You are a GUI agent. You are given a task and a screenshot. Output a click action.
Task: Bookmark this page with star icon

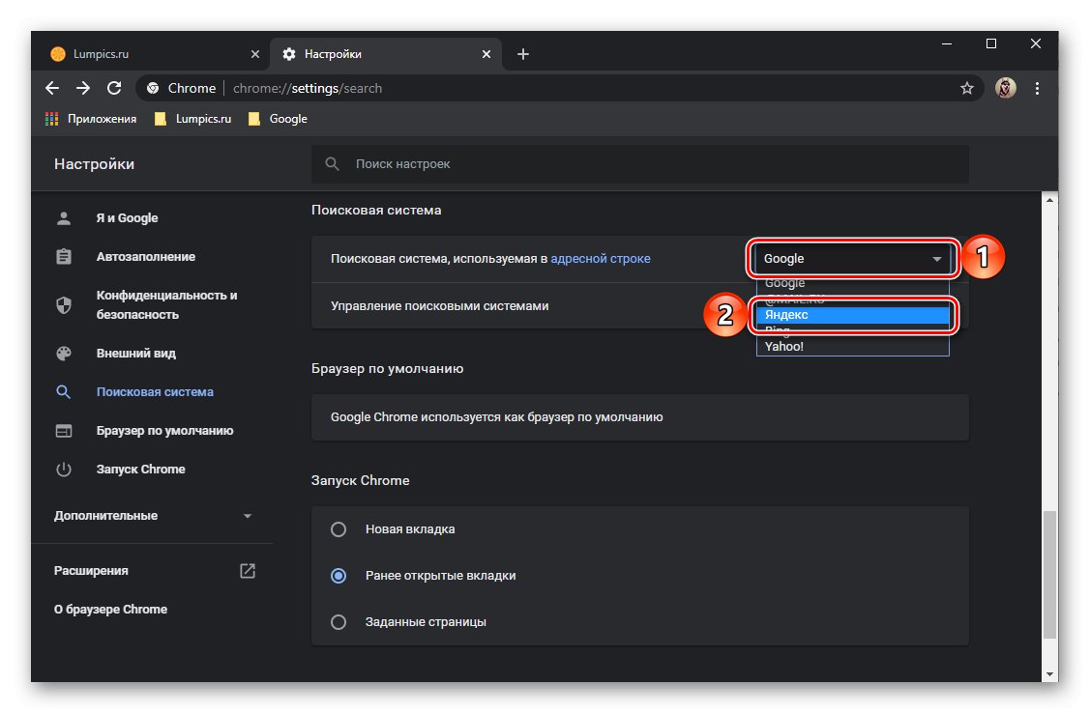tap(966, 88)
